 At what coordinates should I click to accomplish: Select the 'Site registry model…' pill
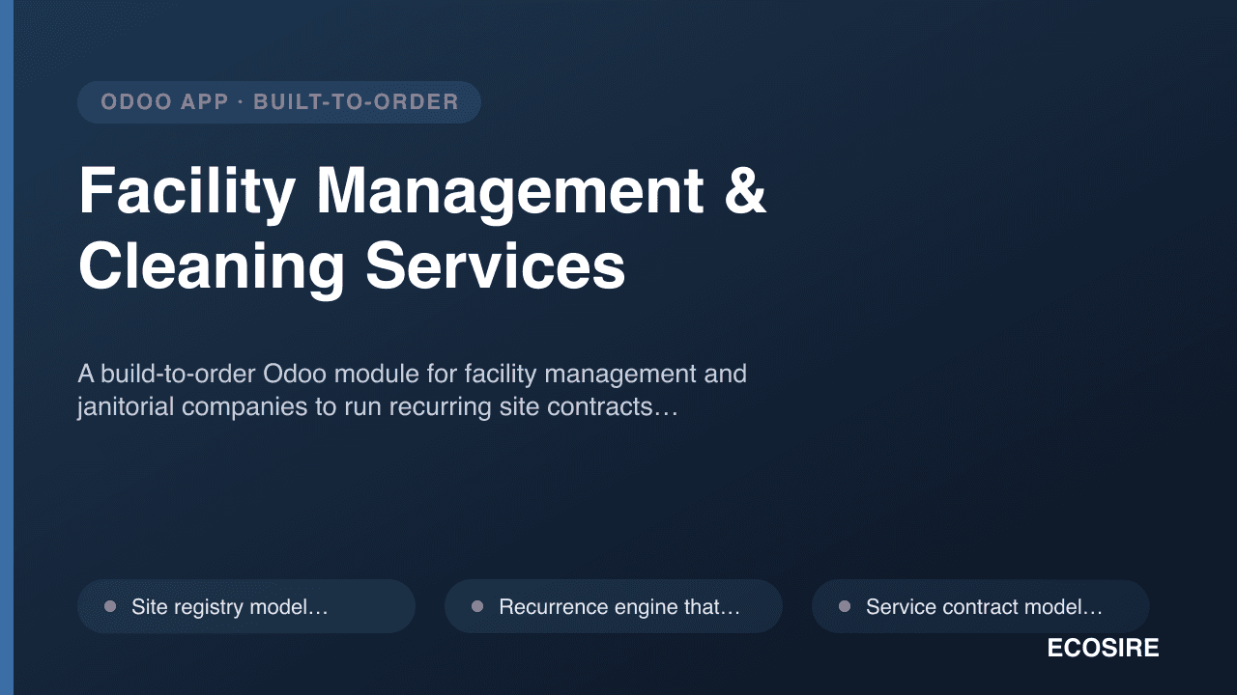[246, 606]
